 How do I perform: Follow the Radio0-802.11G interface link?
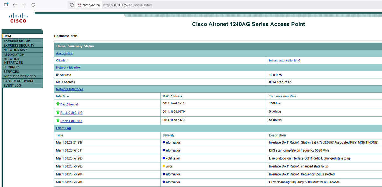pos(72,112)
